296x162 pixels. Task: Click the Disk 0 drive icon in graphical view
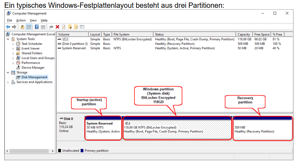[x=61, y=119]
